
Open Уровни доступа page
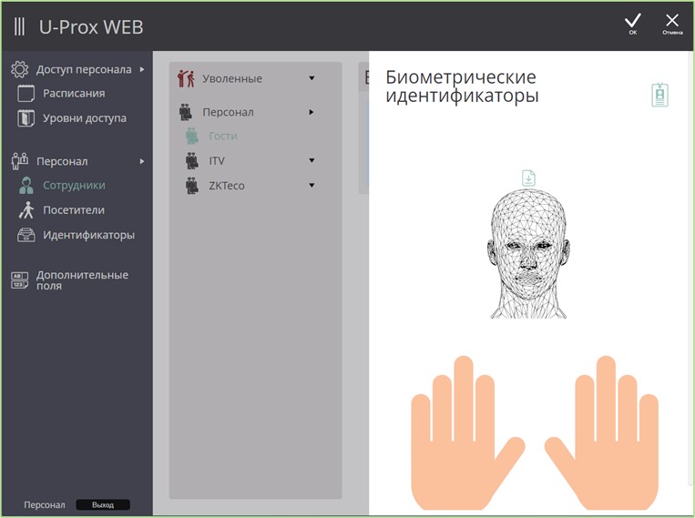[85, 118]
